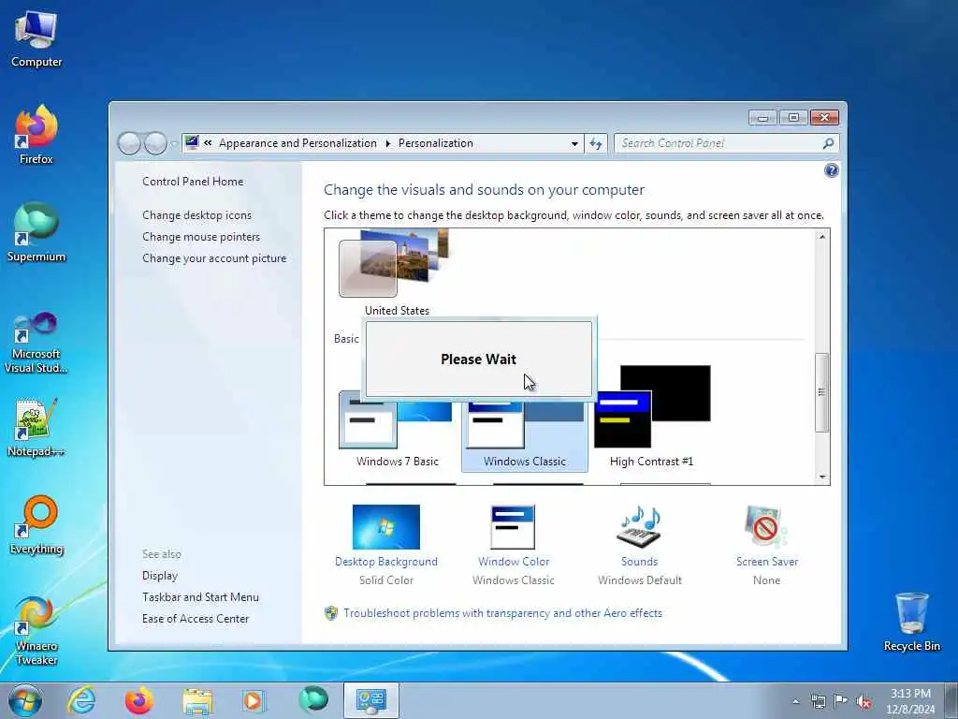
Task: Click the Window Color label link
Action: pyautogui.click(x=514, y=562)
